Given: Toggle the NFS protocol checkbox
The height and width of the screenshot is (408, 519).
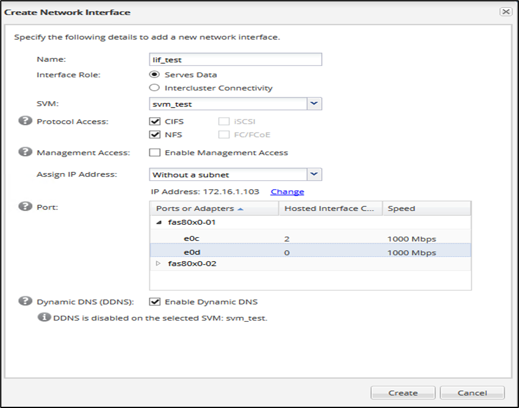Looking at the screenshot, I should coord(155,134).
